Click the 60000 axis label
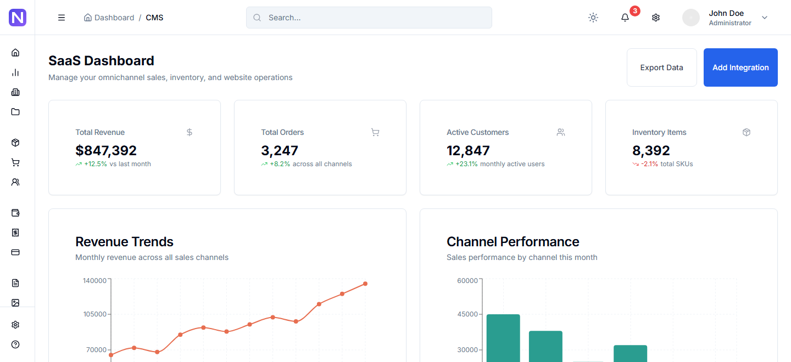791x362 pixels. (x=467, y=281)
